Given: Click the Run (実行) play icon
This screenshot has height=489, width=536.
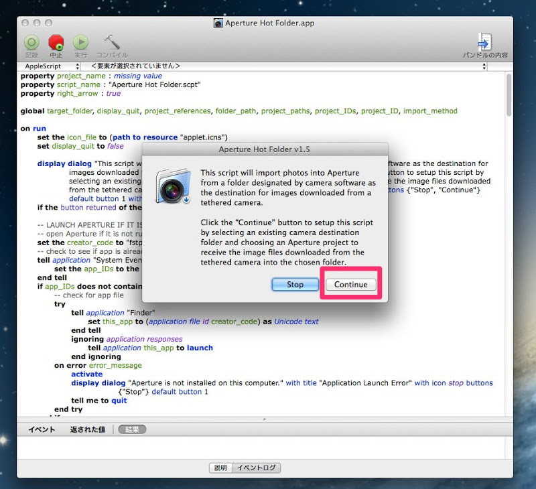Looking at the screenshot, I should 80,43.
